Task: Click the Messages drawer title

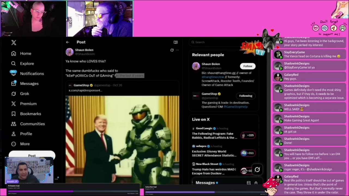Action: pyautogui.click(x=205, y=183)
